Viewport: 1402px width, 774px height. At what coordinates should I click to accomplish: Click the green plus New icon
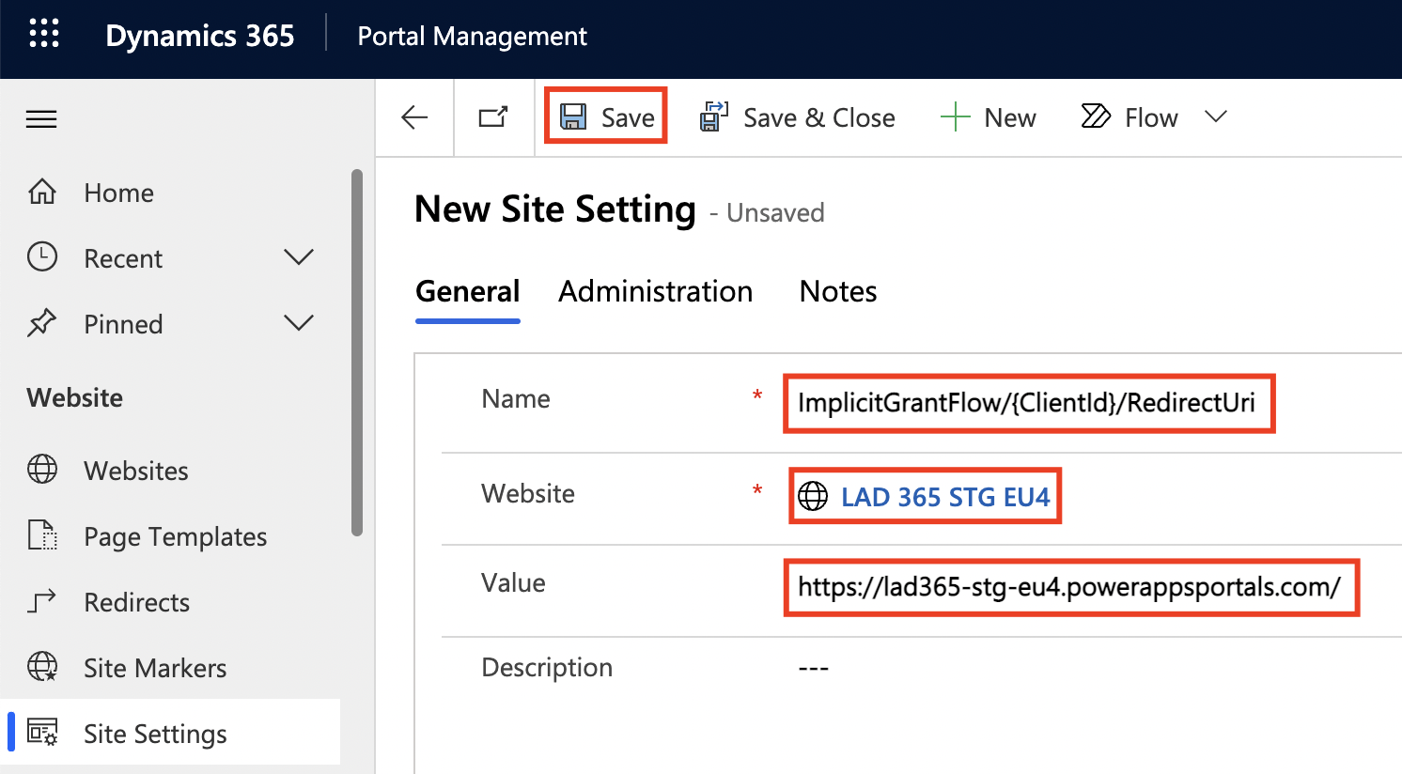[x=955, y=117]
